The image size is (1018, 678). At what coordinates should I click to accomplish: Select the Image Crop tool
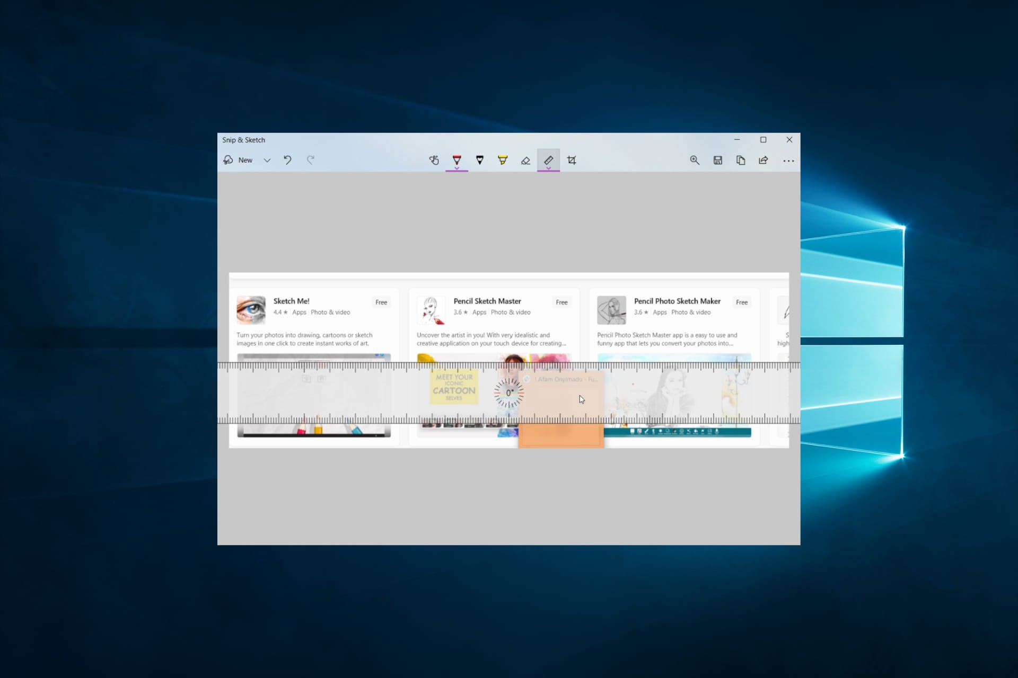point(572,160)
